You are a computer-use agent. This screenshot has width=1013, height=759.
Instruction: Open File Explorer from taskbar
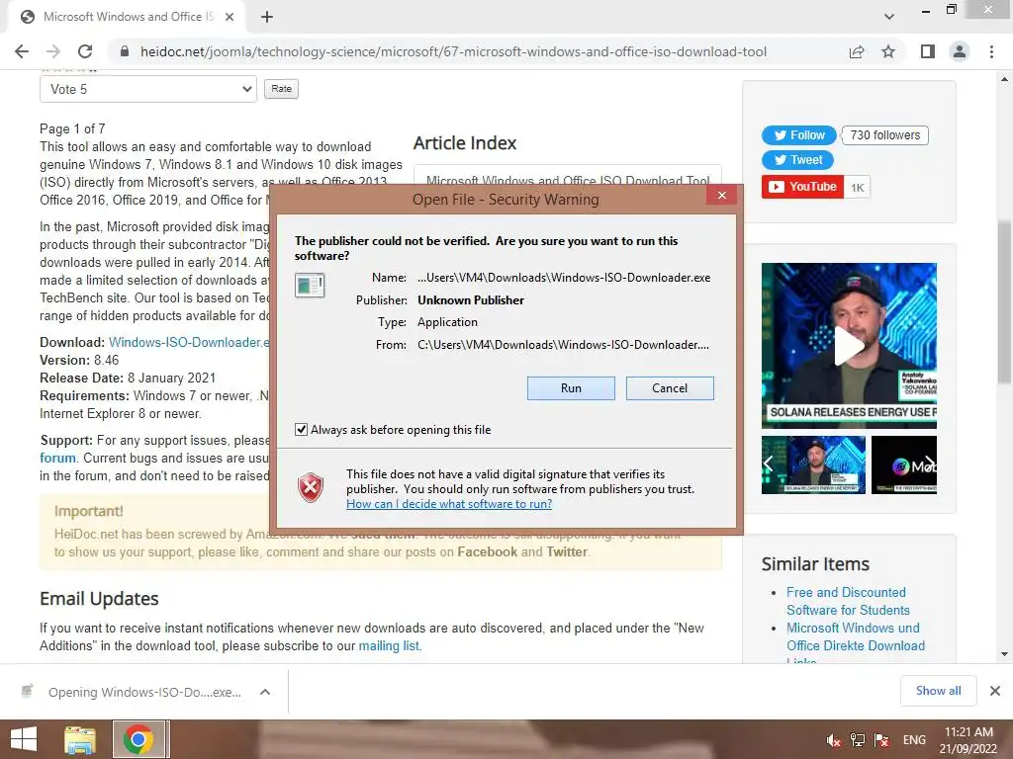tap(80, 739)
